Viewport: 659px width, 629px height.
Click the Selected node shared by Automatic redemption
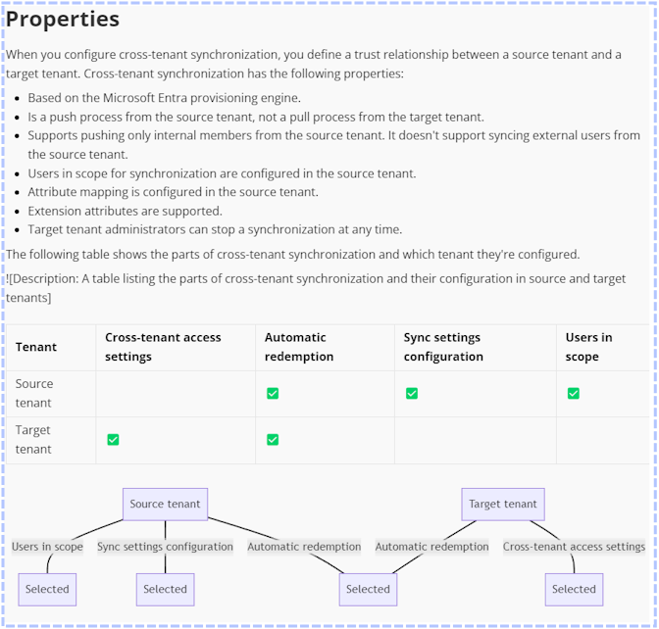368,589
